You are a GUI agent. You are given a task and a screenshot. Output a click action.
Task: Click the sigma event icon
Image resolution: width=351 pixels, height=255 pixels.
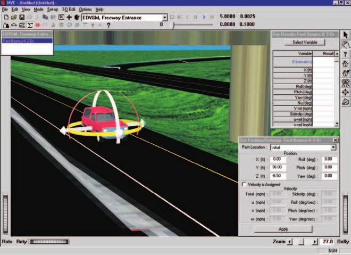click(30, 25)
